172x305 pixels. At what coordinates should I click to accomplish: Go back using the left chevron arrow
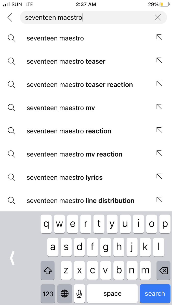(10, 18)
